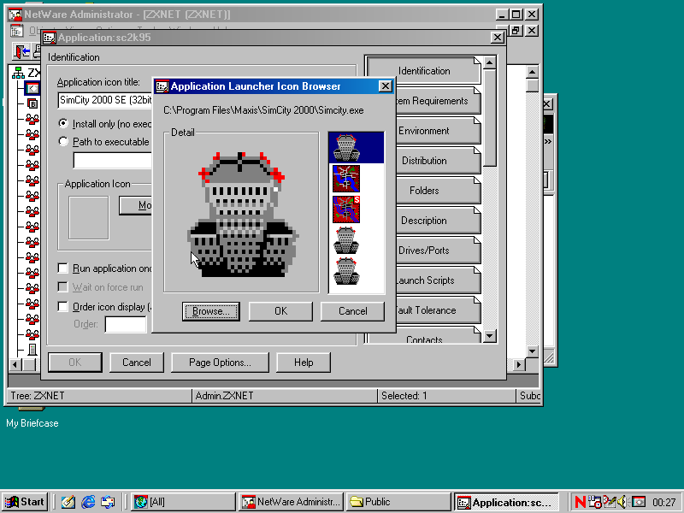
Task: Click the NetWare Administrator title bar icon
Action: tap(15, 15)
